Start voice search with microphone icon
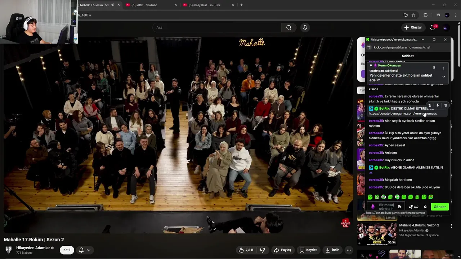 [x=305, y=27]
